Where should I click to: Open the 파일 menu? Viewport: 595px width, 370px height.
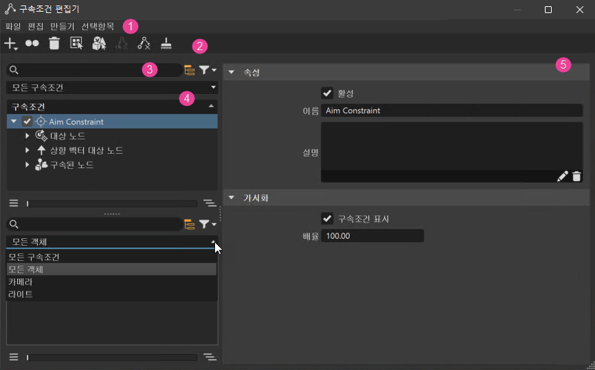[13, 27]
